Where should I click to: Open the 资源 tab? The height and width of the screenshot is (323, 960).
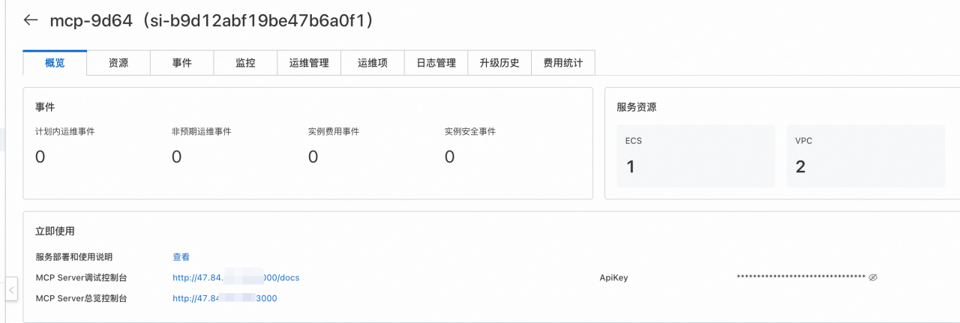[118, 63]
